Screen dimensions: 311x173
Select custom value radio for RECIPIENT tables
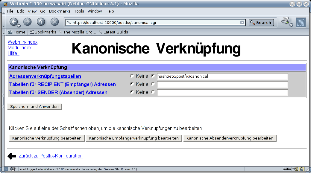[153, 84]
